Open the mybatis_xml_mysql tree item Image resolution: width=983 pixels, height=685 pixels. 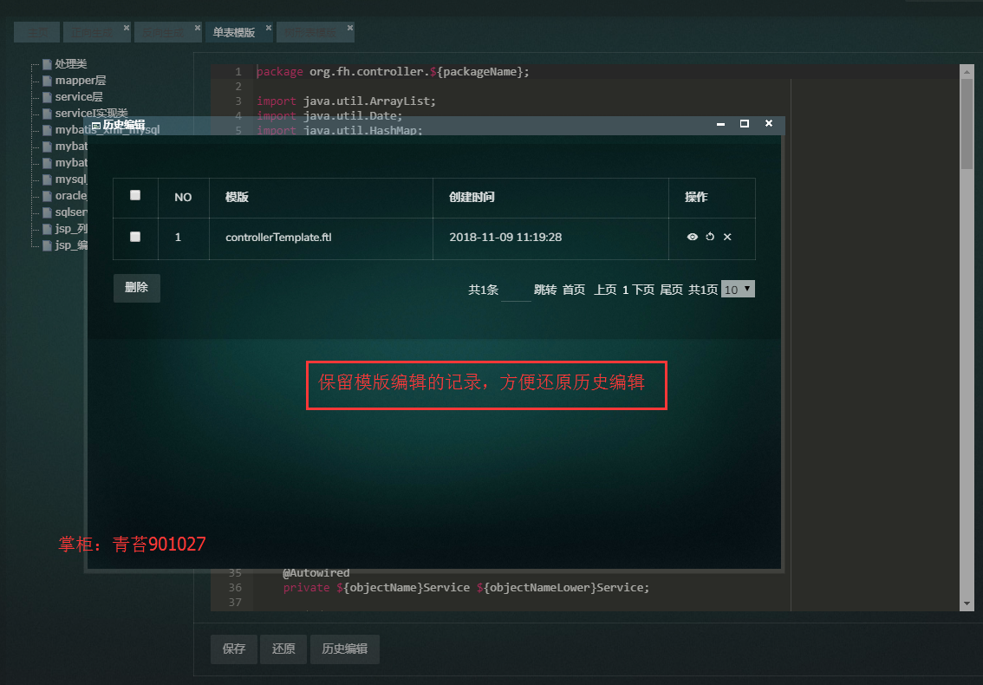107,130
